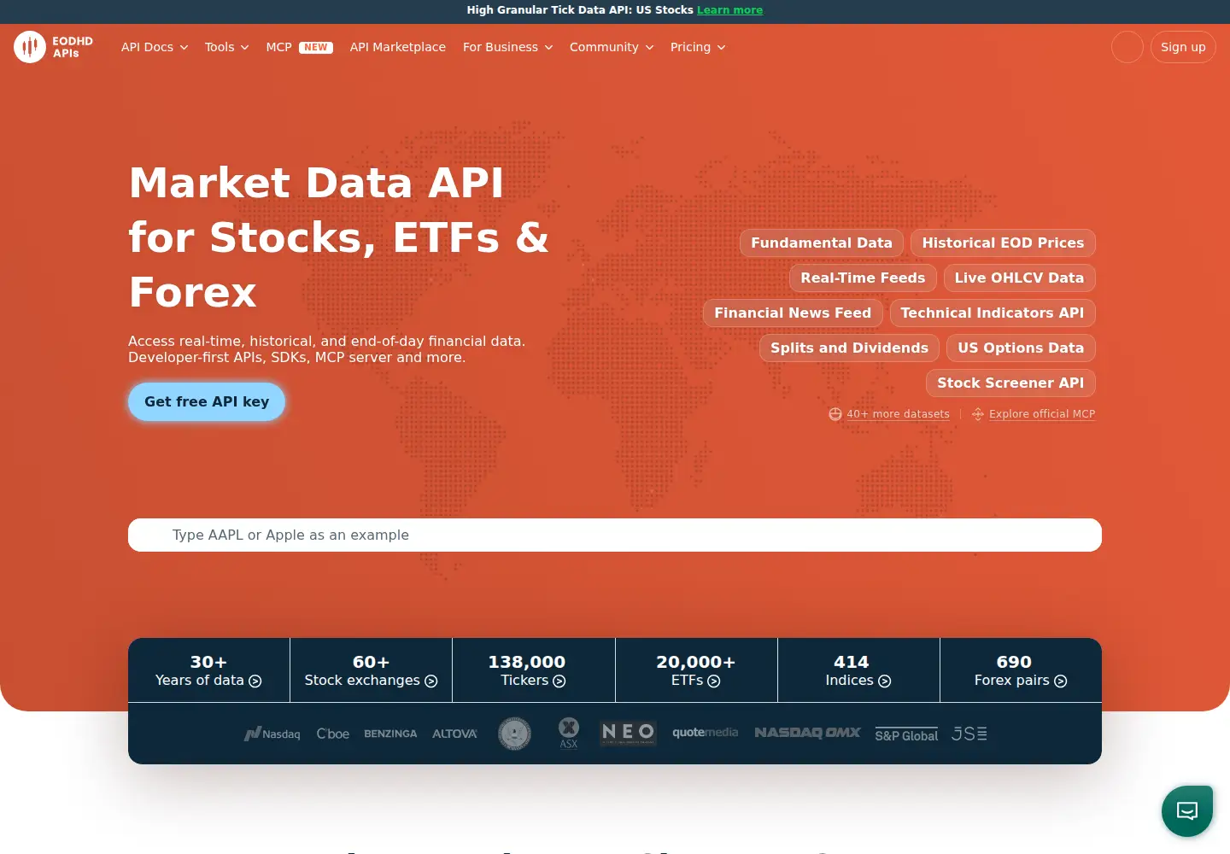Expand the Community dropdown menu
Screen dimensions: 1230x854
point(612,47)
